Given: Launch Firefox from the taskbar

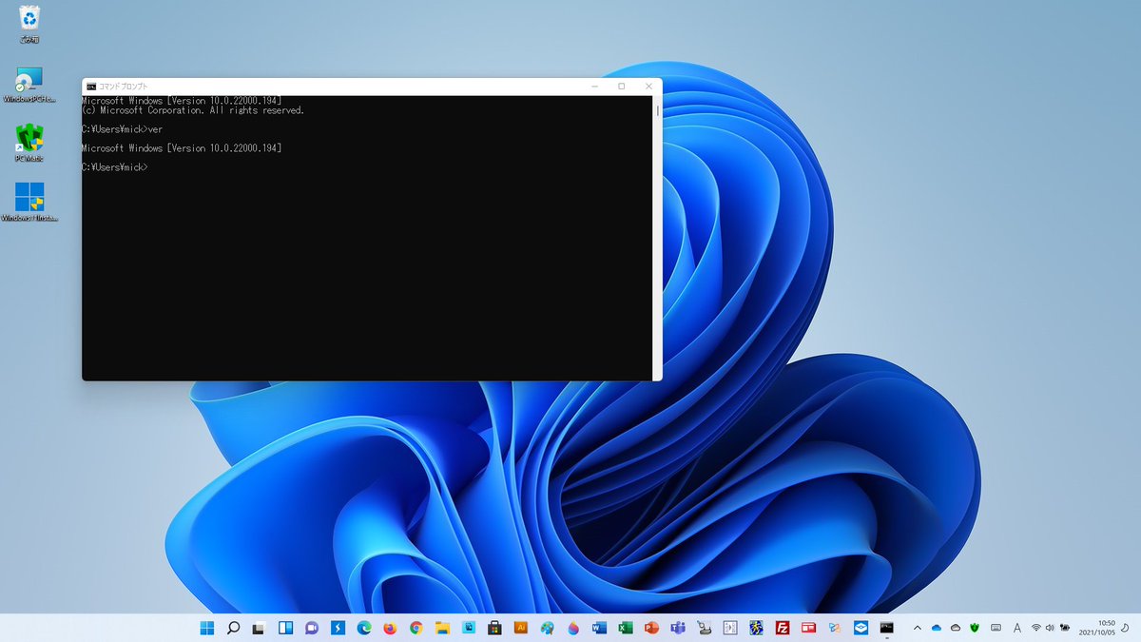Looking at the screenshot, I should click(390, 628).
